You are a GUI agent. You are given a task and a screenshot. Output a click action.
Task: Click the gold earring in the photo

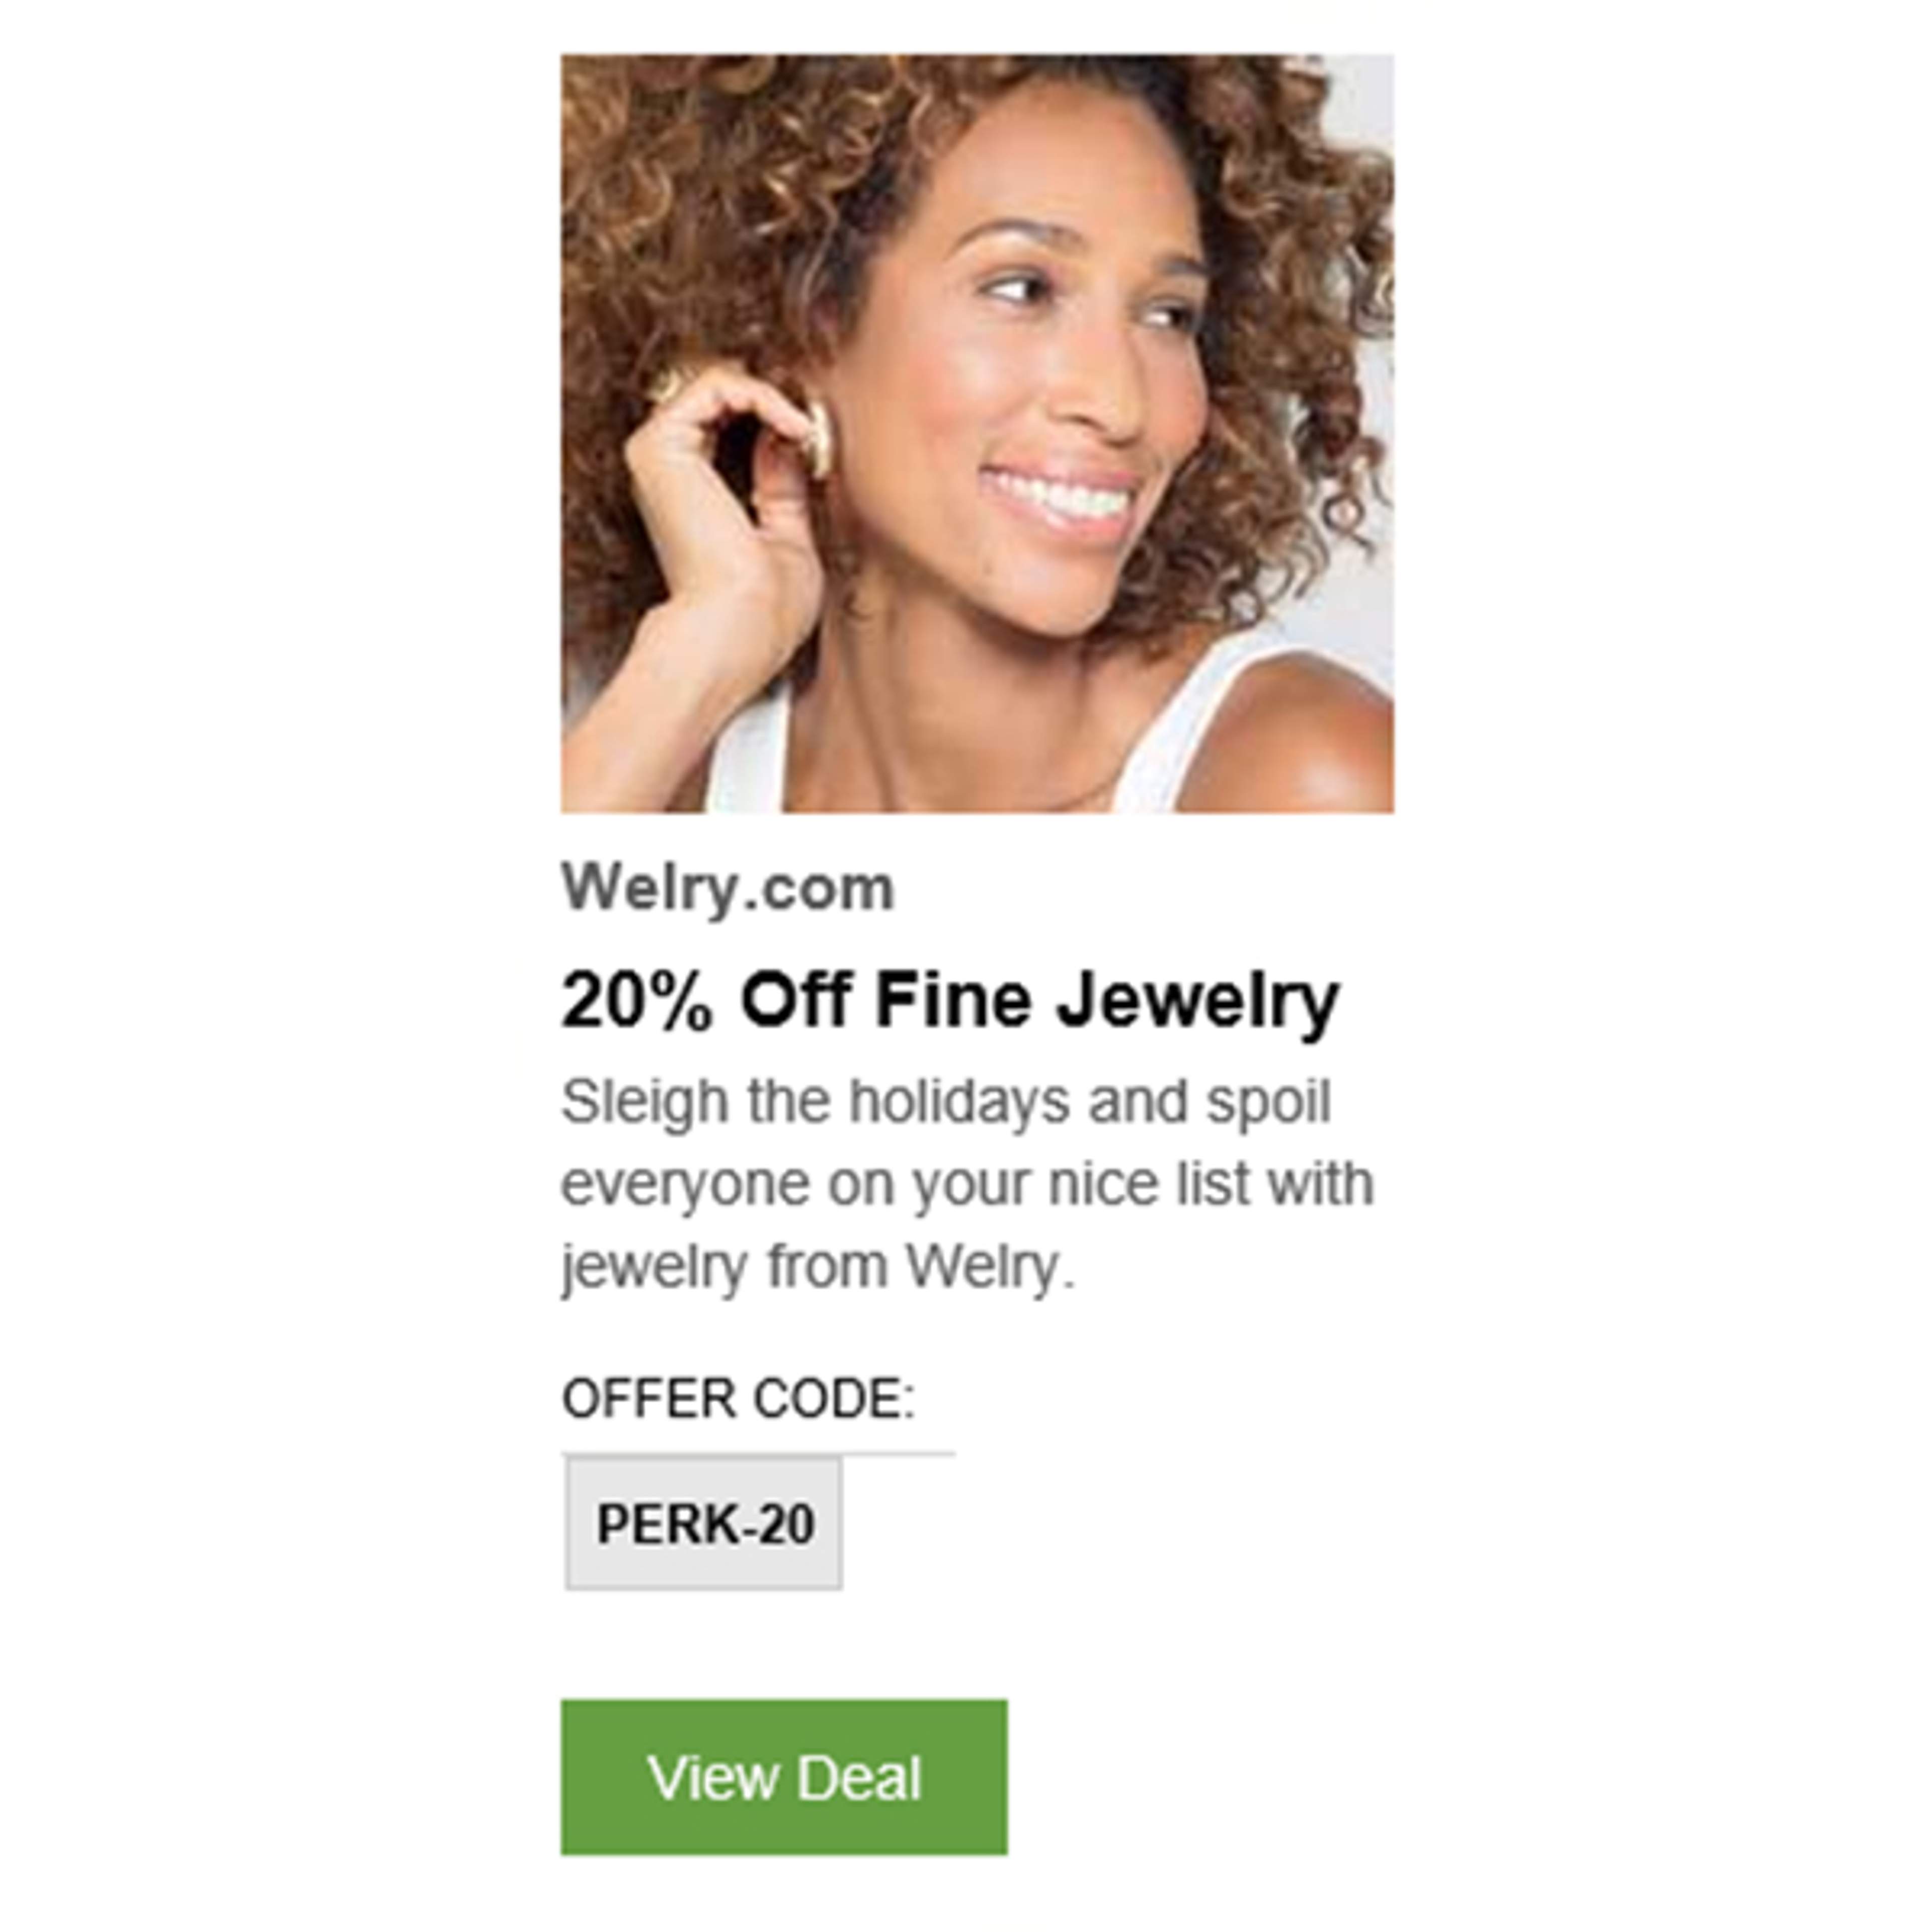(816, 438)
